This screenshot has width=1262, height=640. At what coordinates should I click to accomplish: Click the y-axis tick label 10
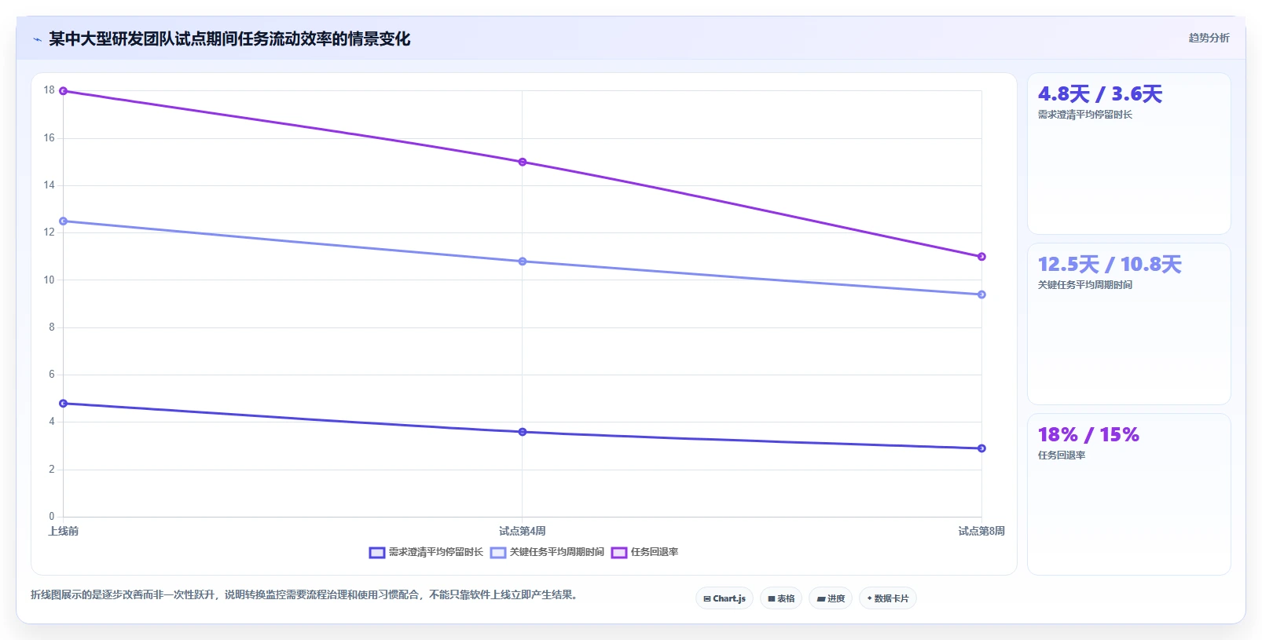[x=50, y=280]
